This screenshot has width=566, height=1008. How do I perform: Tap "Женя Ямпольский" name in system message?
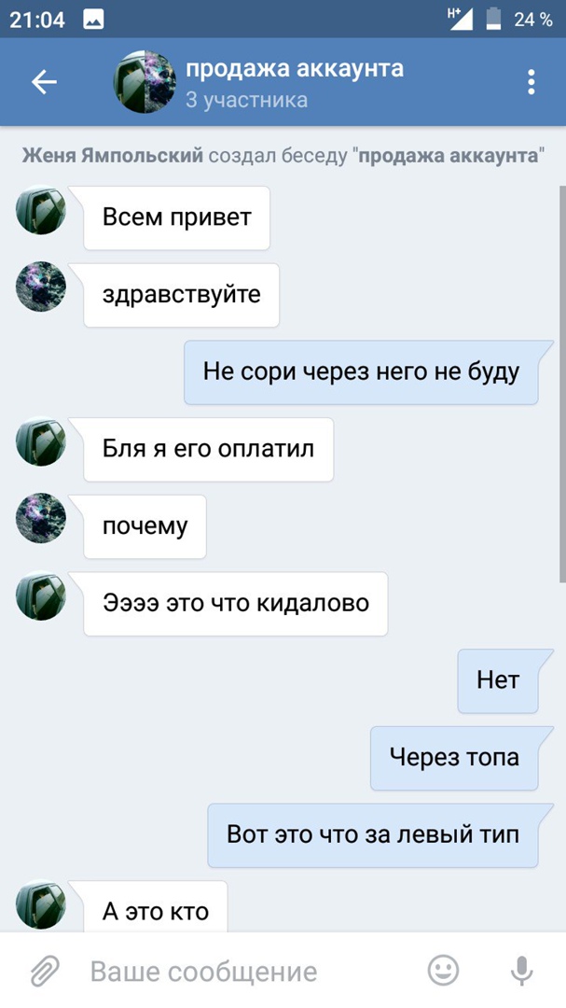pos(113,156)
